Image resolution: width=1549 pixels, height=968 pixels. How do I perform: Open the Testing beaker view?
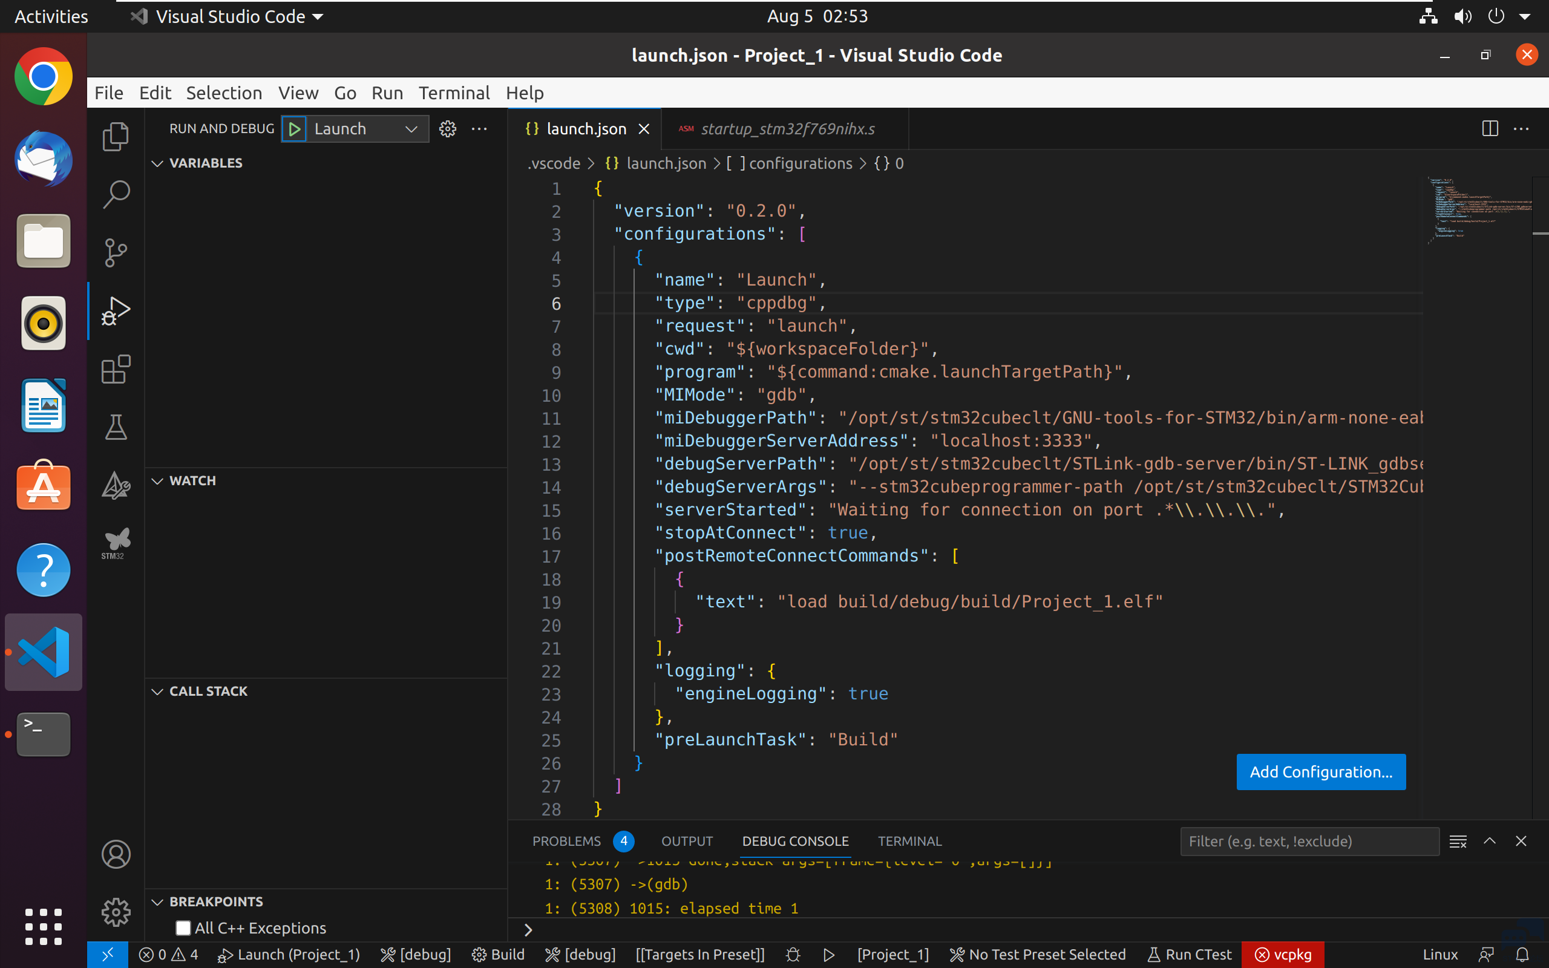pos(116,428)
